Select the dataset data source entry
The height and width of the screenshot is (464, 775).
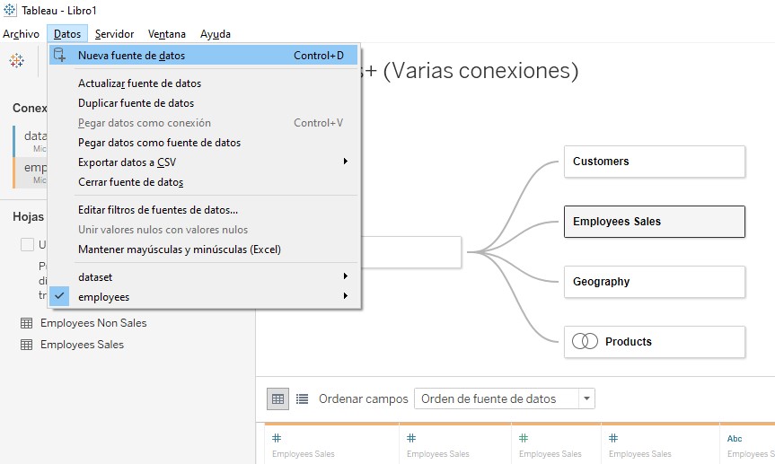pos(204,277)
